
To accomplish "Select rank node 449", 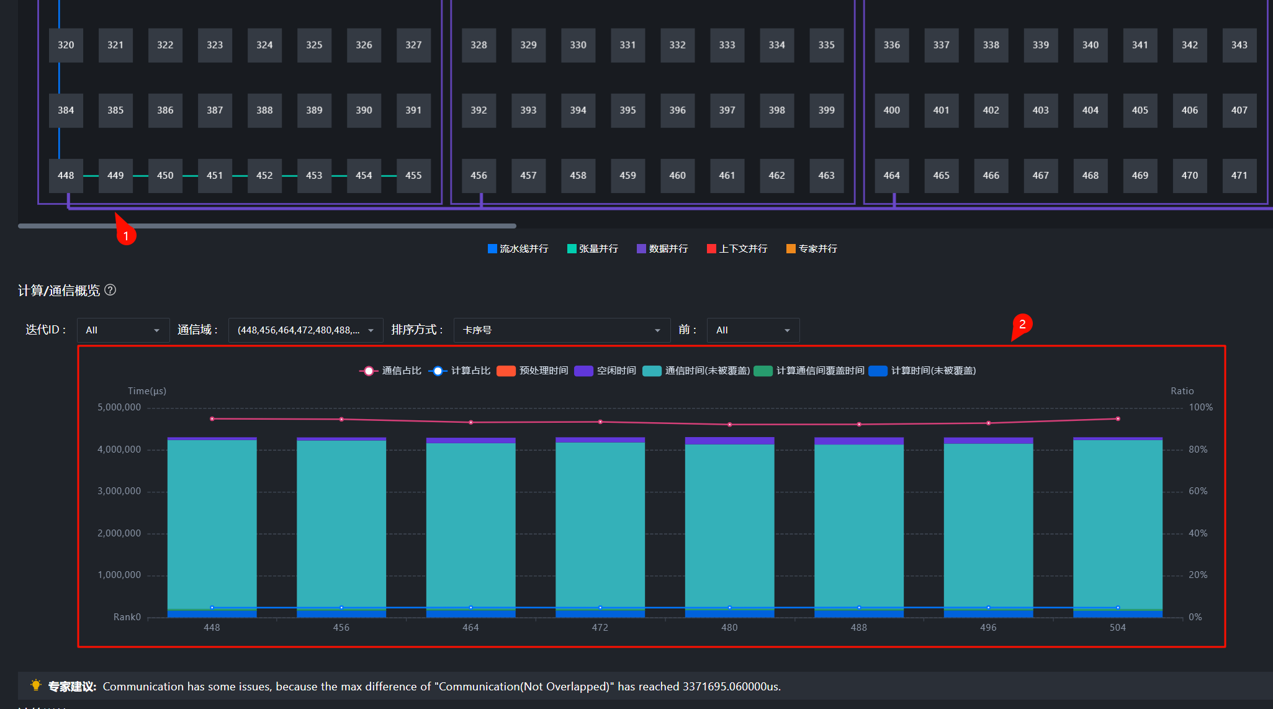I will (115, 175).
